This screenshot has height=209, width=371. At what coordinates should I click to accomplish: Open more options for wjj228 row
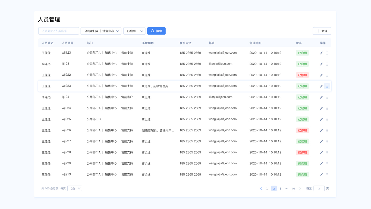pos(327,153)
